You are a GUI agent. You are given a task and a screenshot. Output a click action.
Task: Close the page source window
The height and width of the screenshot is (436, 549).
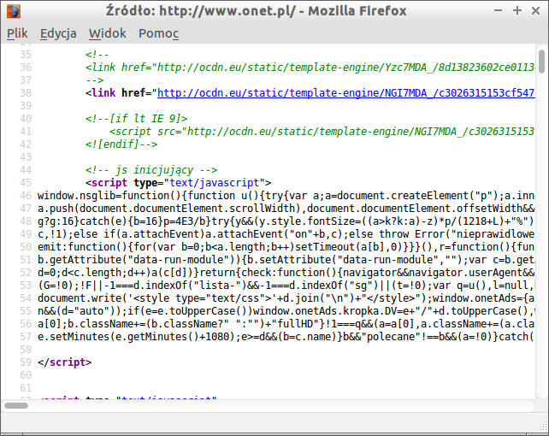(x=535, y=11)
